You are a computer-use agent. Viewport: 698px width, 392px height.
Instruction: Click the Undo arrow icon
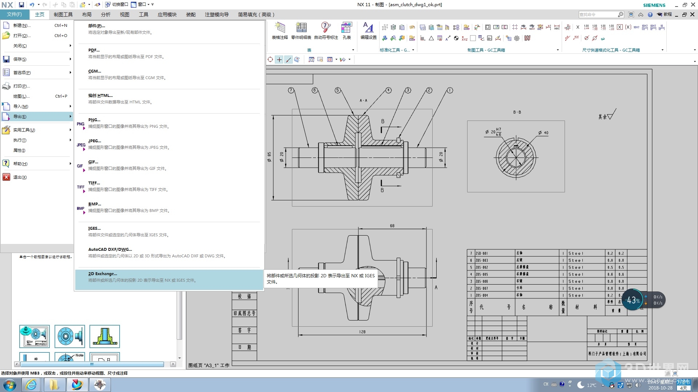[x=32, y=5]
